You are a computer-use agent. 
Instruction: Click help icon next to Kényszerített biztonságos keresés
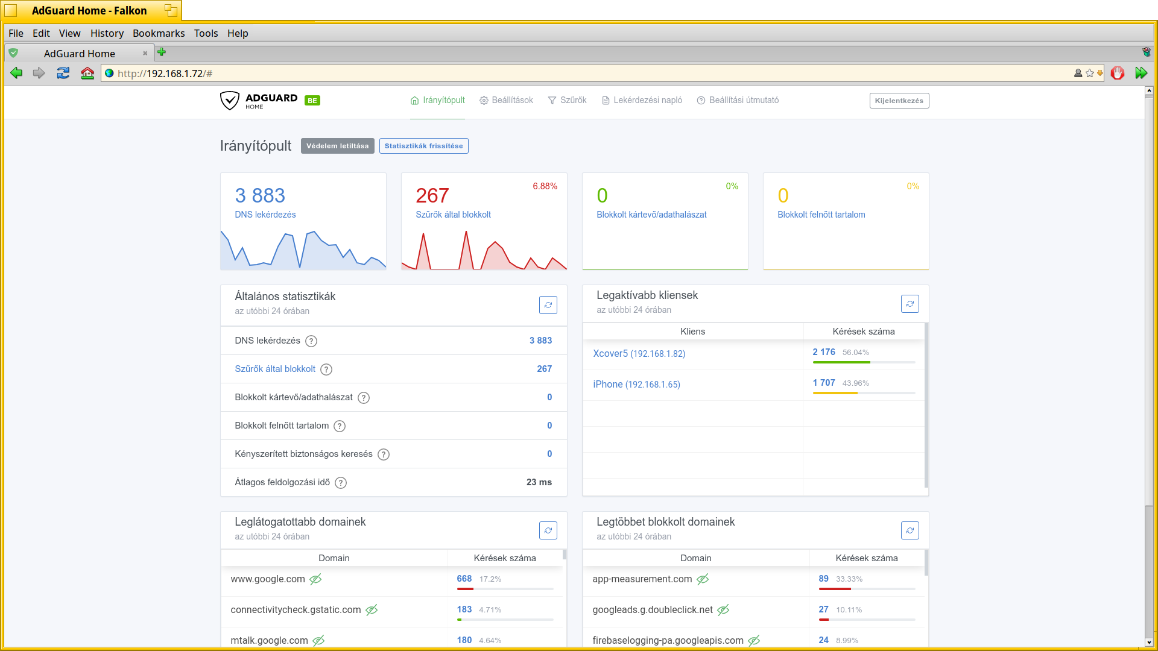pos(384,454)
